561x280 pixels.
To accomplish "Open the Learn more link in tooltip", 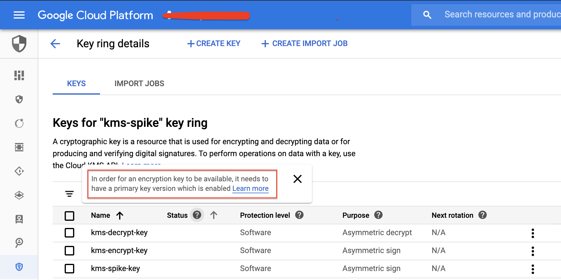I will coord(251,188).
